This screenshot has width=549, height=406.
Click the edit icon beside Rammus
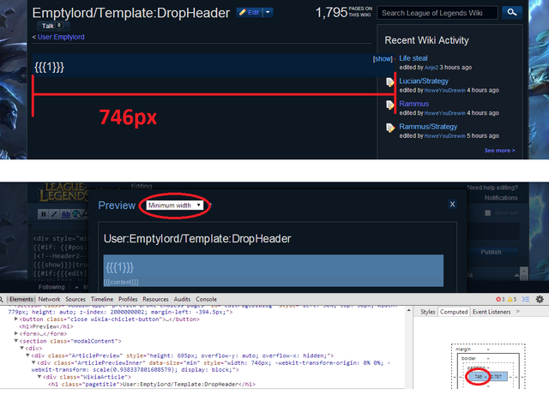pos(389,104)
